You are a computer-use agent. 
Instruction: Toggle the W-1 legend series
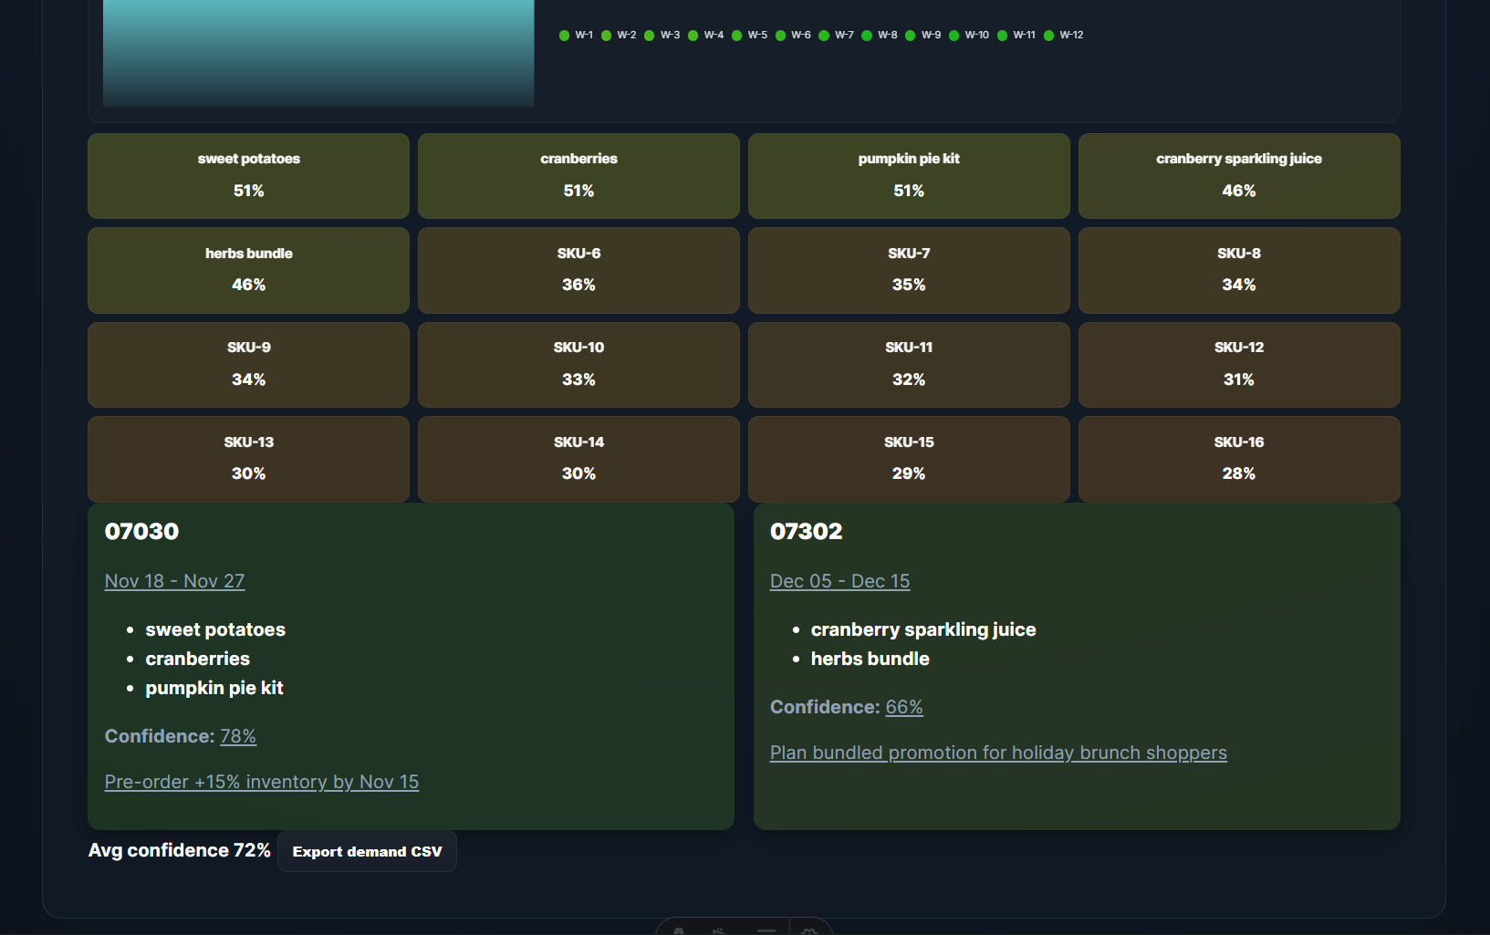click(576, 36)
